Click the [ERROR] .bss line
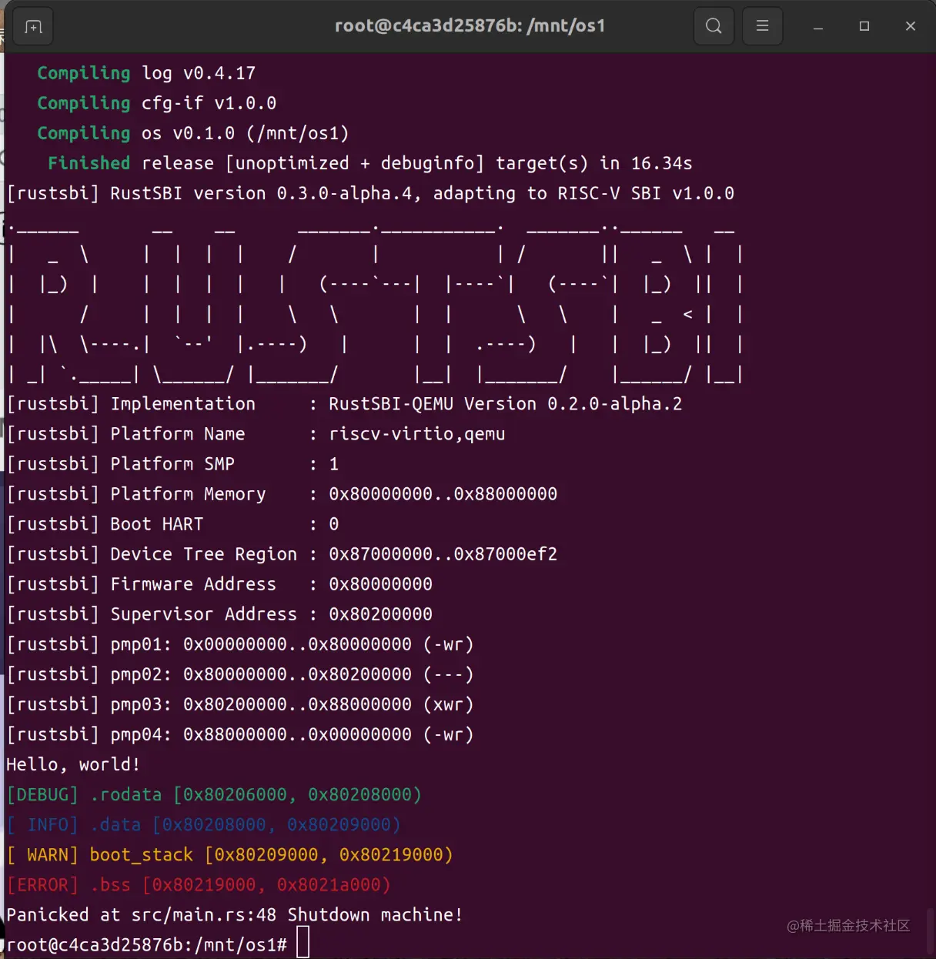The height and width of the screenshot is (959, 936). click(199, 884)
